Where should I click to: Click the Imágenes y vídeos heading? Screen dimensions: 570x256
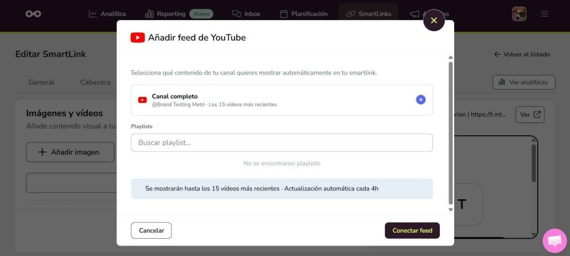click(65, 113)
